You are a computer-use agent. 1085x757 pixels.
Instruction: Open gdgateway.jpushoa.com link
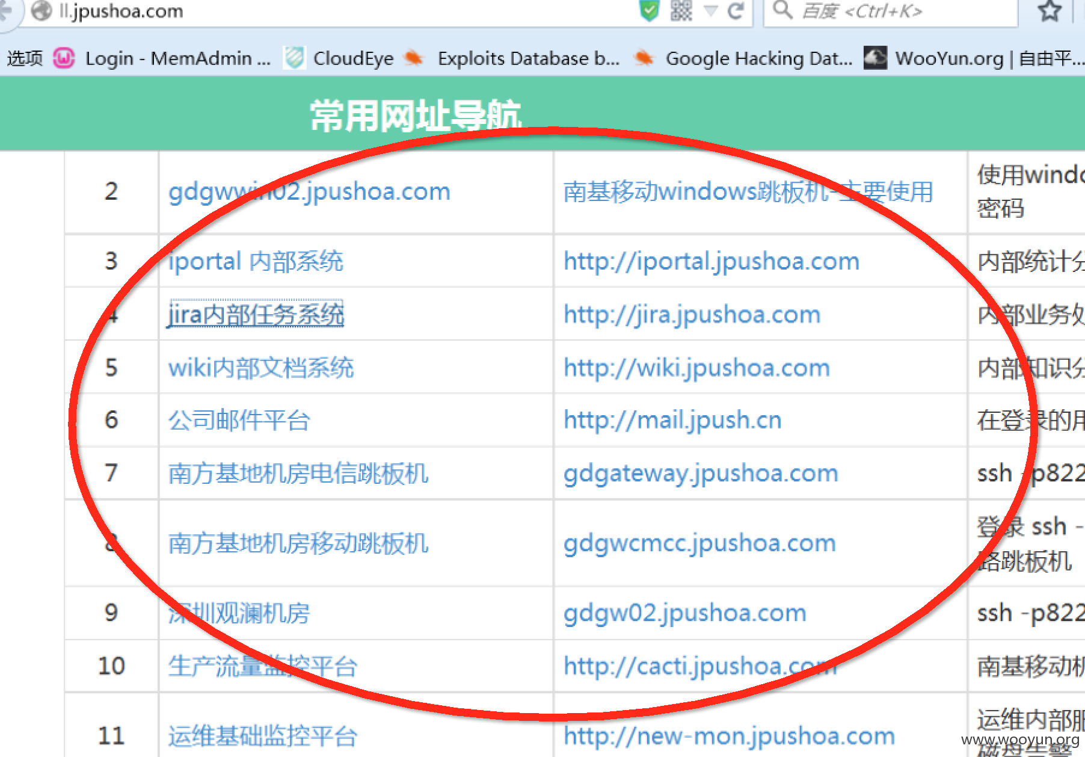[x=701, y=473]
